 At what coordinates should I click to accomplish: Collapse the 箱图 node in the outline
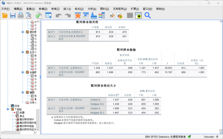[23, 92]
